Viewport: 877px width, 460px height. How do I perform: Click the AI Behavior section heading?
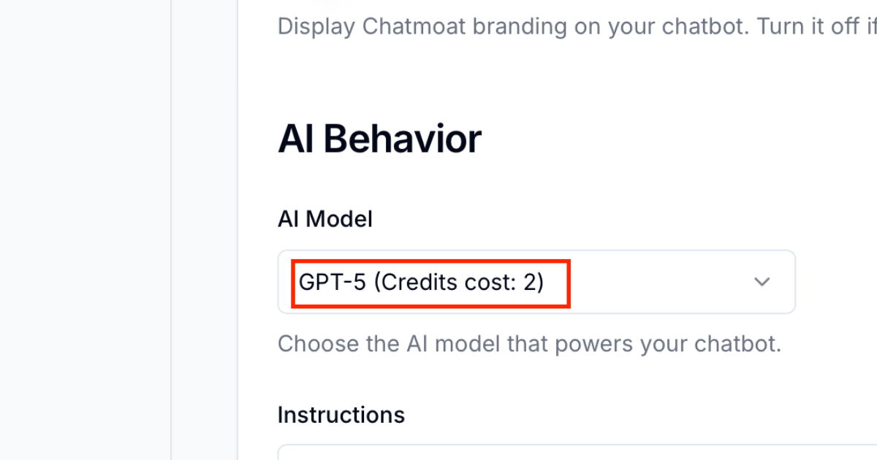(379, 139)
